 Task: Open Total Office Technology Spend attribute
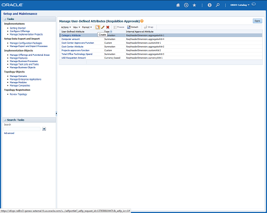77,54
